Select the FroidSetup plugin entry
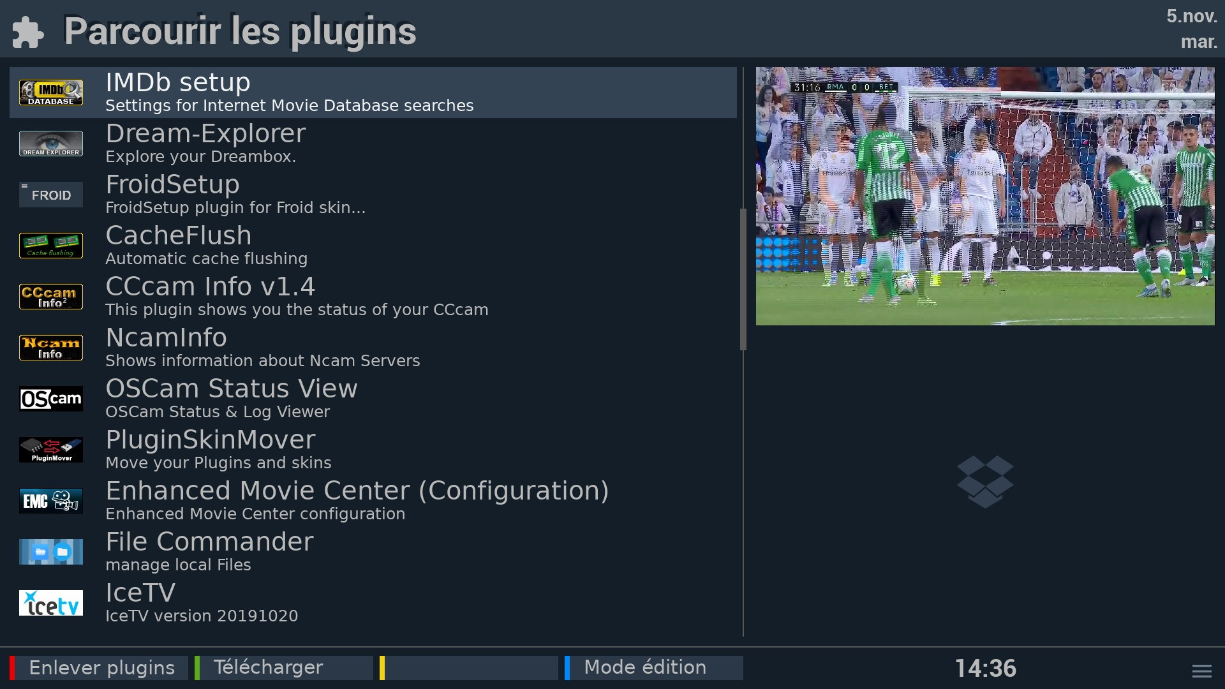The image size is (1225, 689). point(235,195)
